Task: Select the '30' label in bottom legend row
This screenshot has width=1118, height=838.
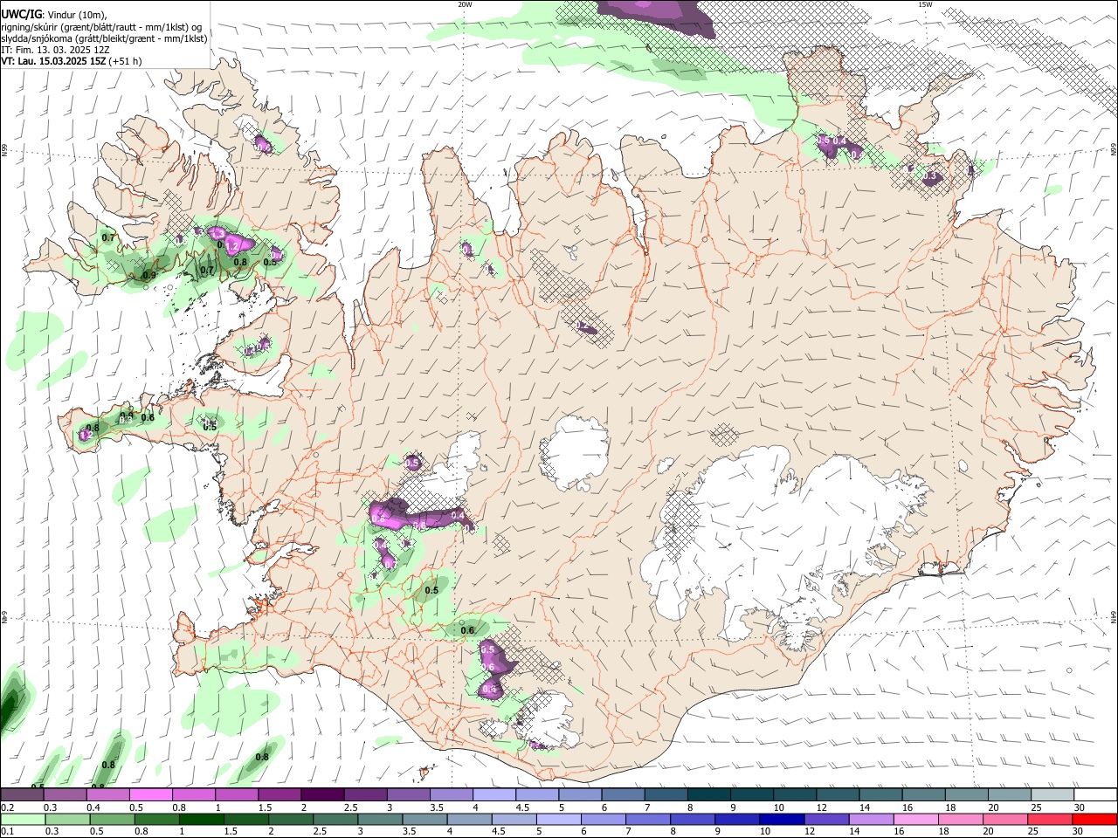Action: coord(1080,832)
